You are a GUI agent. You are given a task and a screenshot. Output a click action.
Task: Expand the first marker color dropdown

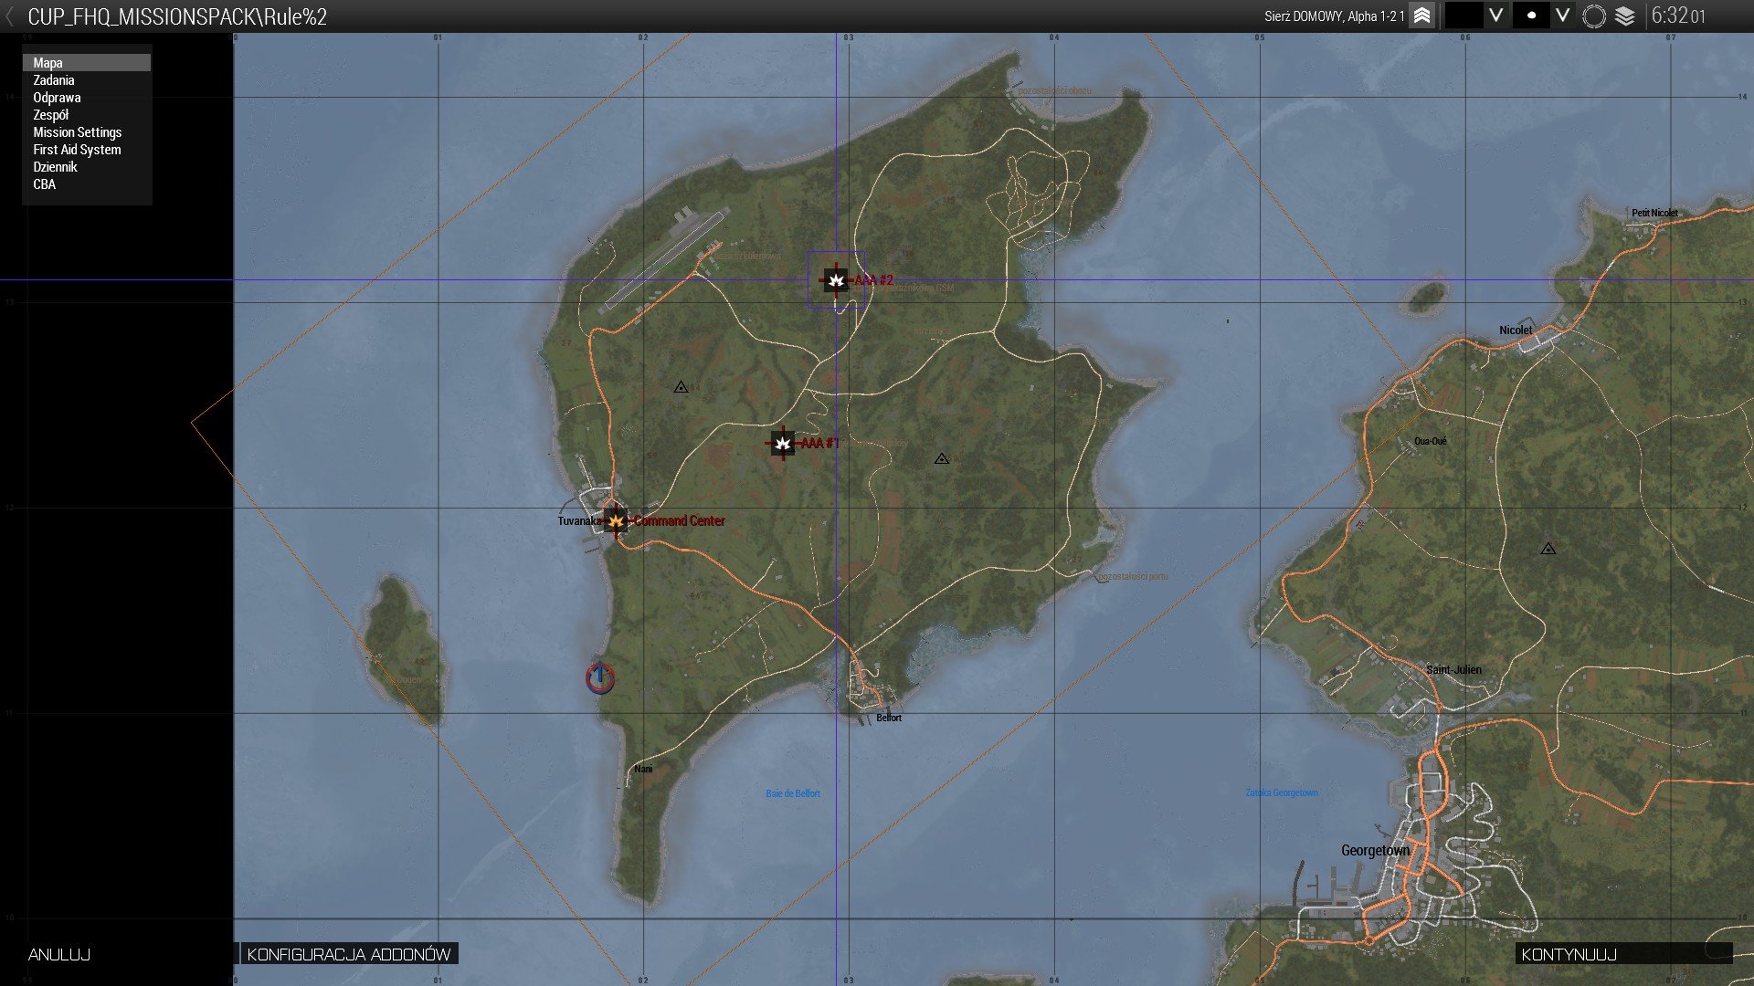[1495, 16]
